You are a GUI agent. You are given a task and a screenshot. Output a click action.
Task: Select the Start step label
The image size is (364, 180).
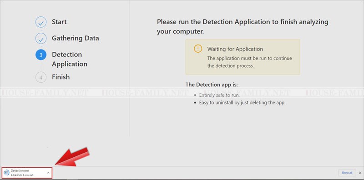pos(59,22)
